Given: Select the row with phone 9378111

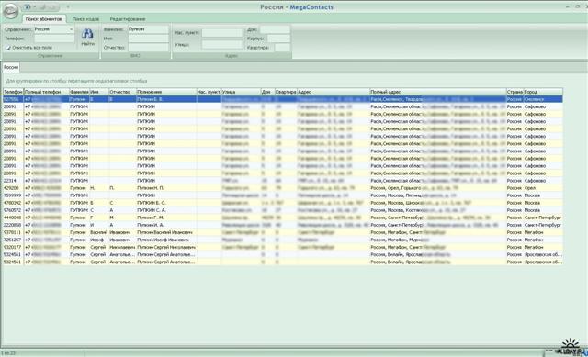Looking at the screenshot, I should (x=283, y=232).
